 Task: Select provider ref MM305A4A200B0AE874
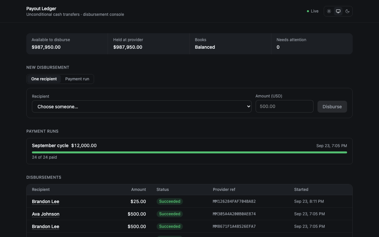234,214
